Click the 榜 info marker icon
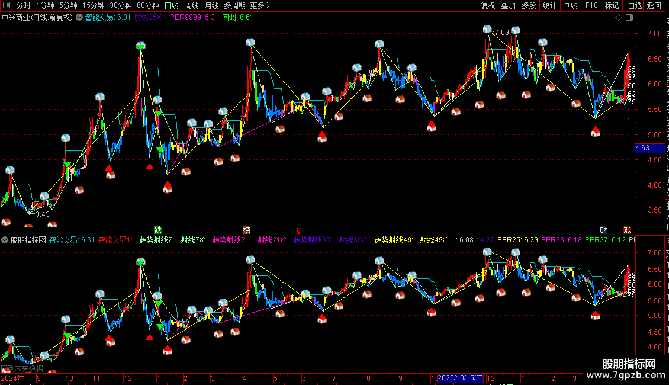The width and height of the screenshot is (669, 385). click(247, 230)
